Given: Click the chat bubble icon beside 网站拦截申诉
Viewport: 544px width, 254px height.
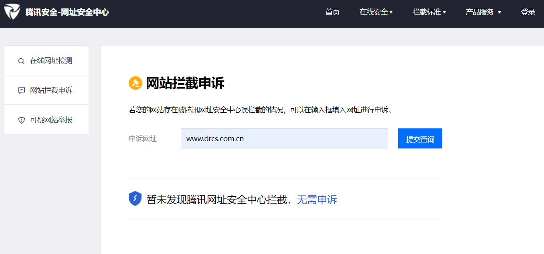Looking at the screenshot, I should click(22, 91).
